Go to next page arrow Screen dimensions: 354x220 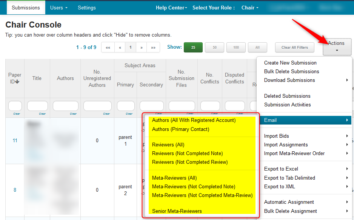tap(142, 48)
